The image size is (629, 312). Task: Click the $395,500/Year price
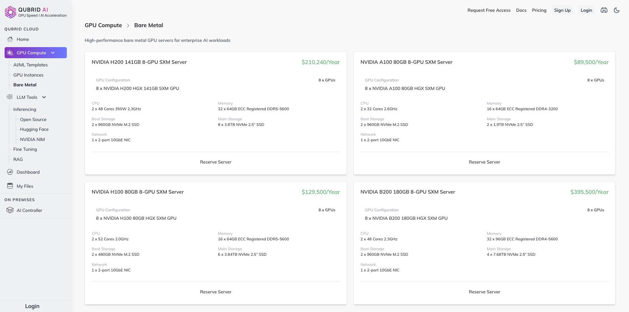click(x=589, y=192)
